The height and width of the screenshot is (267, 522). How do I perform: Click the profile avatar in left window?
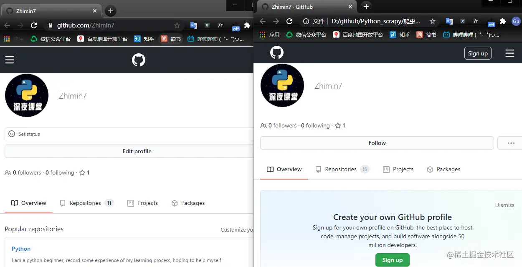(27, 95)
